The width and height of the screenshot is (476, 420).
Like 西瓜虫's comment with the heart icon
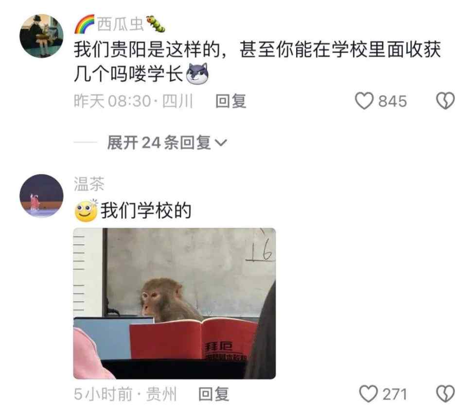[364, 101]
